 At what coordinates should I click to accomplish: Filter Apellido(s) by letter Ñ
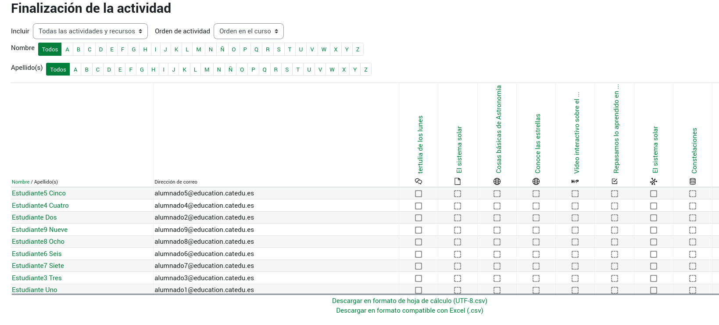(x=230, y=69)
